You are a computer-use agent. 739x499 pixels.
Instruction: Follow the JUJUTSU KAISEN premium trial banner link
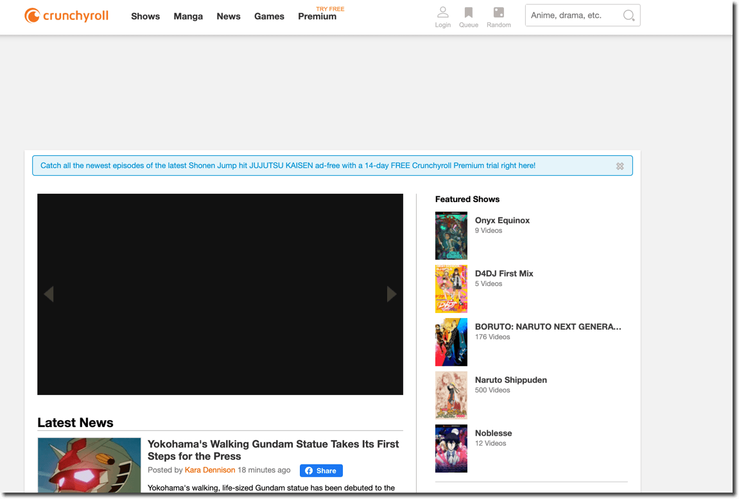tap(288, 165)
